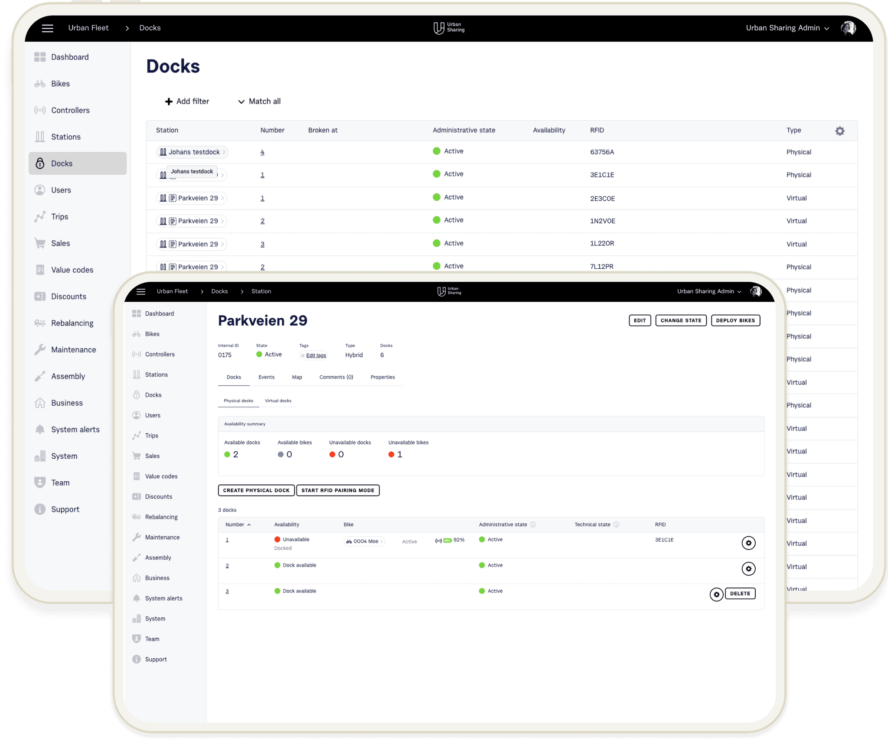Click Trips icon in back window sidebar

coord(40,216)
